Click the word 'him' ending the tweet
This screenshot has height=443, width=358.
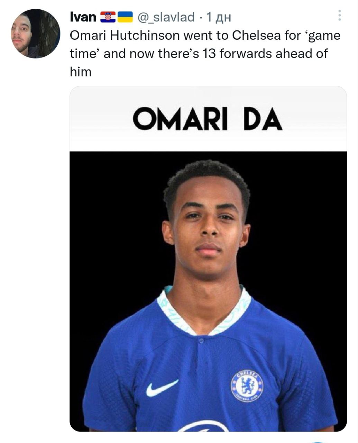click(x=81, y=72)
